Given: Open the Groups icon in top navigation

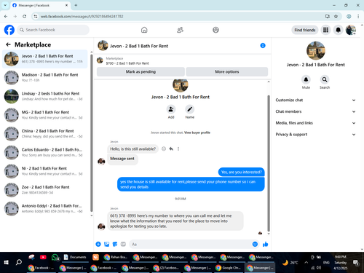Looking at the screenshot, I should coord(215,30).
